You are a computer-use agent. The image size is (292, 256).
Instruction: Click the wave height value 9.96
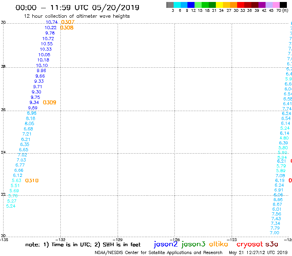pyautogui.click(x=41, y=70)
